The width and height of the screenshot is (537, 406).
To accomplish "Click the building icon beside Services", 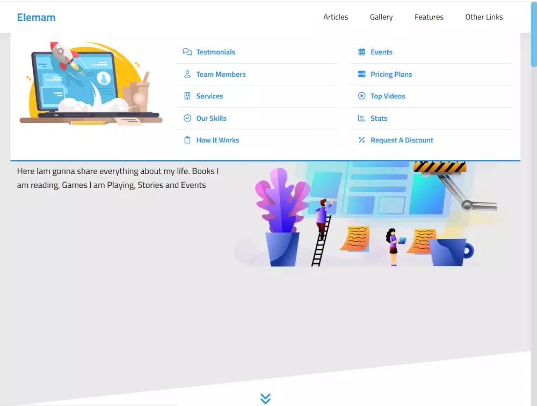I will click(187, 96).
